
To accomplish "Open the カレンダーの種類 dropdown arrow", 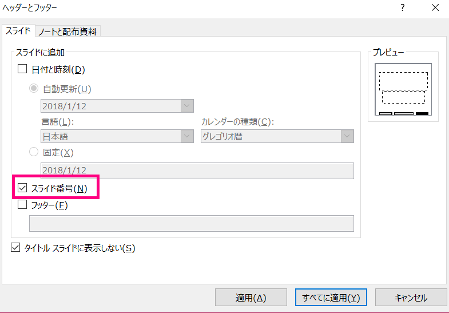I will pos(347,136).
